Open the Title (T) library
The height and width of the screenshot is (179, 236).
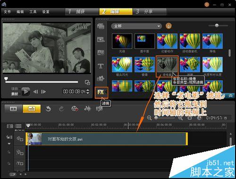tap(101, 66)
